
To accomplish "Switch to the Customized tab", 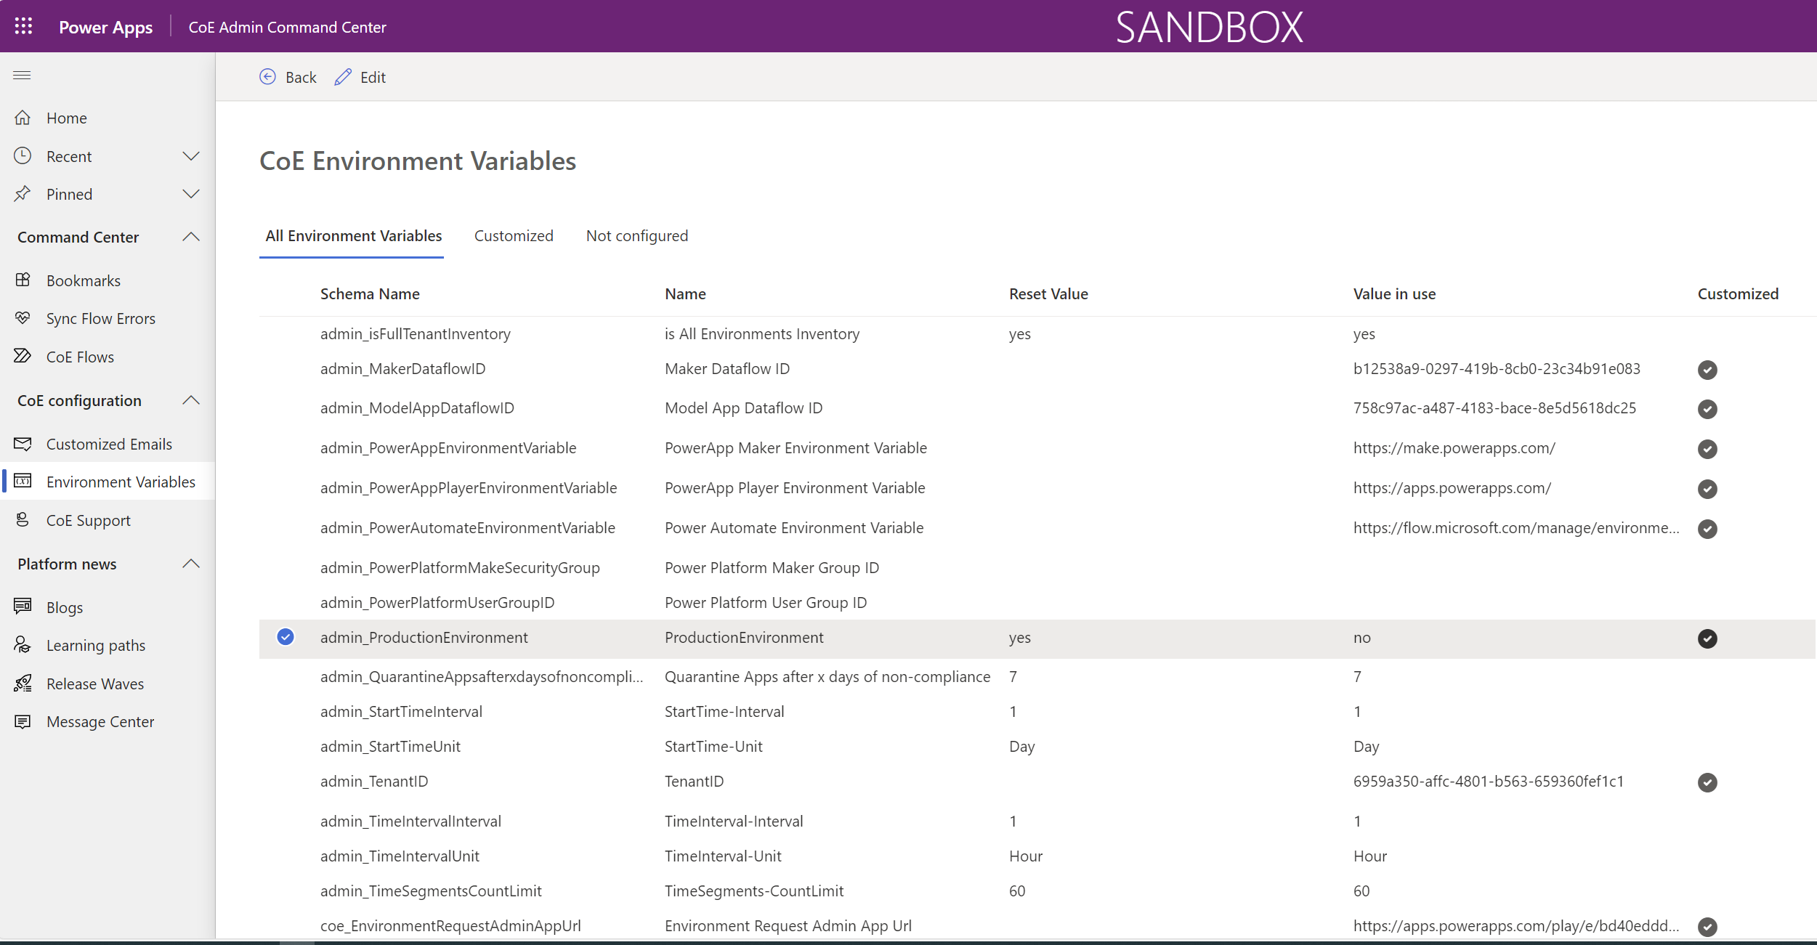I will (x=513, y=236).
